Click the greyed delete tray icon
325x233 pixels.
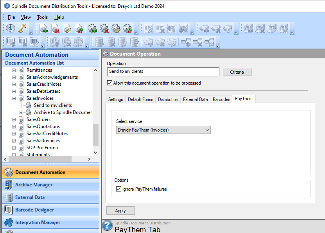216,29
